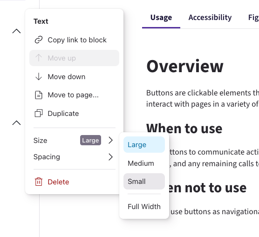Collapse the lower caret in the left gutter
This screenshot has height=237, width=259.
(x=16, y=123)
